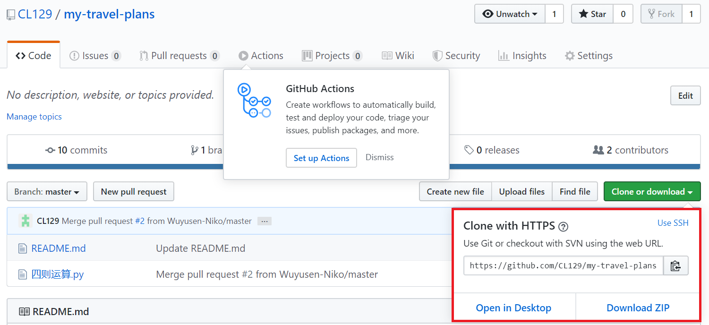Click Open in Desktop

(513, 308)
